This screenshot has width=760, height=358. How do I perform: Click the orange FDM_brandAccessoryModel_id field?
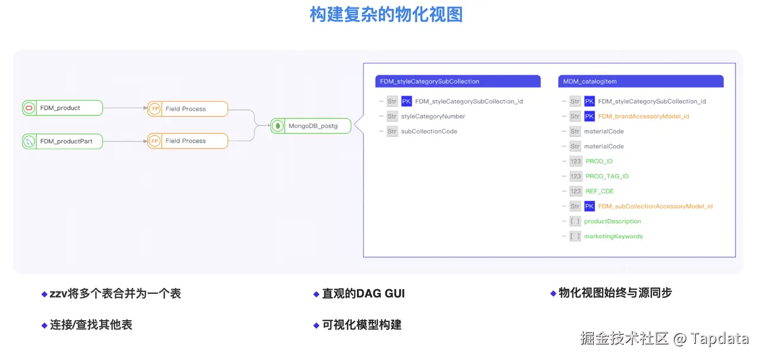click(x=644, y=116)
